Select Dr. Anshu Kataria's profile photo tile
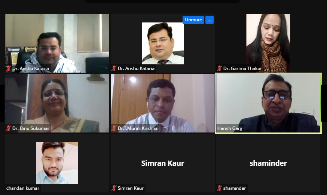This screenshot has height=195, width=327. pos(163,43)
